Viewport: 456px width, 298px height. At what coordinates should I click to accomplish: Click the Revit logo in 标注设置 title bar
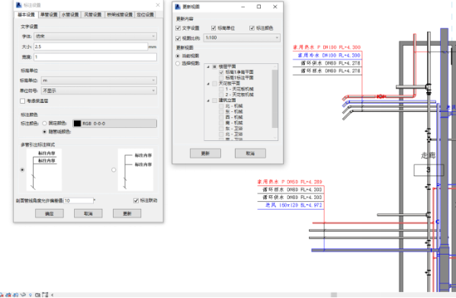click(19, 5)
